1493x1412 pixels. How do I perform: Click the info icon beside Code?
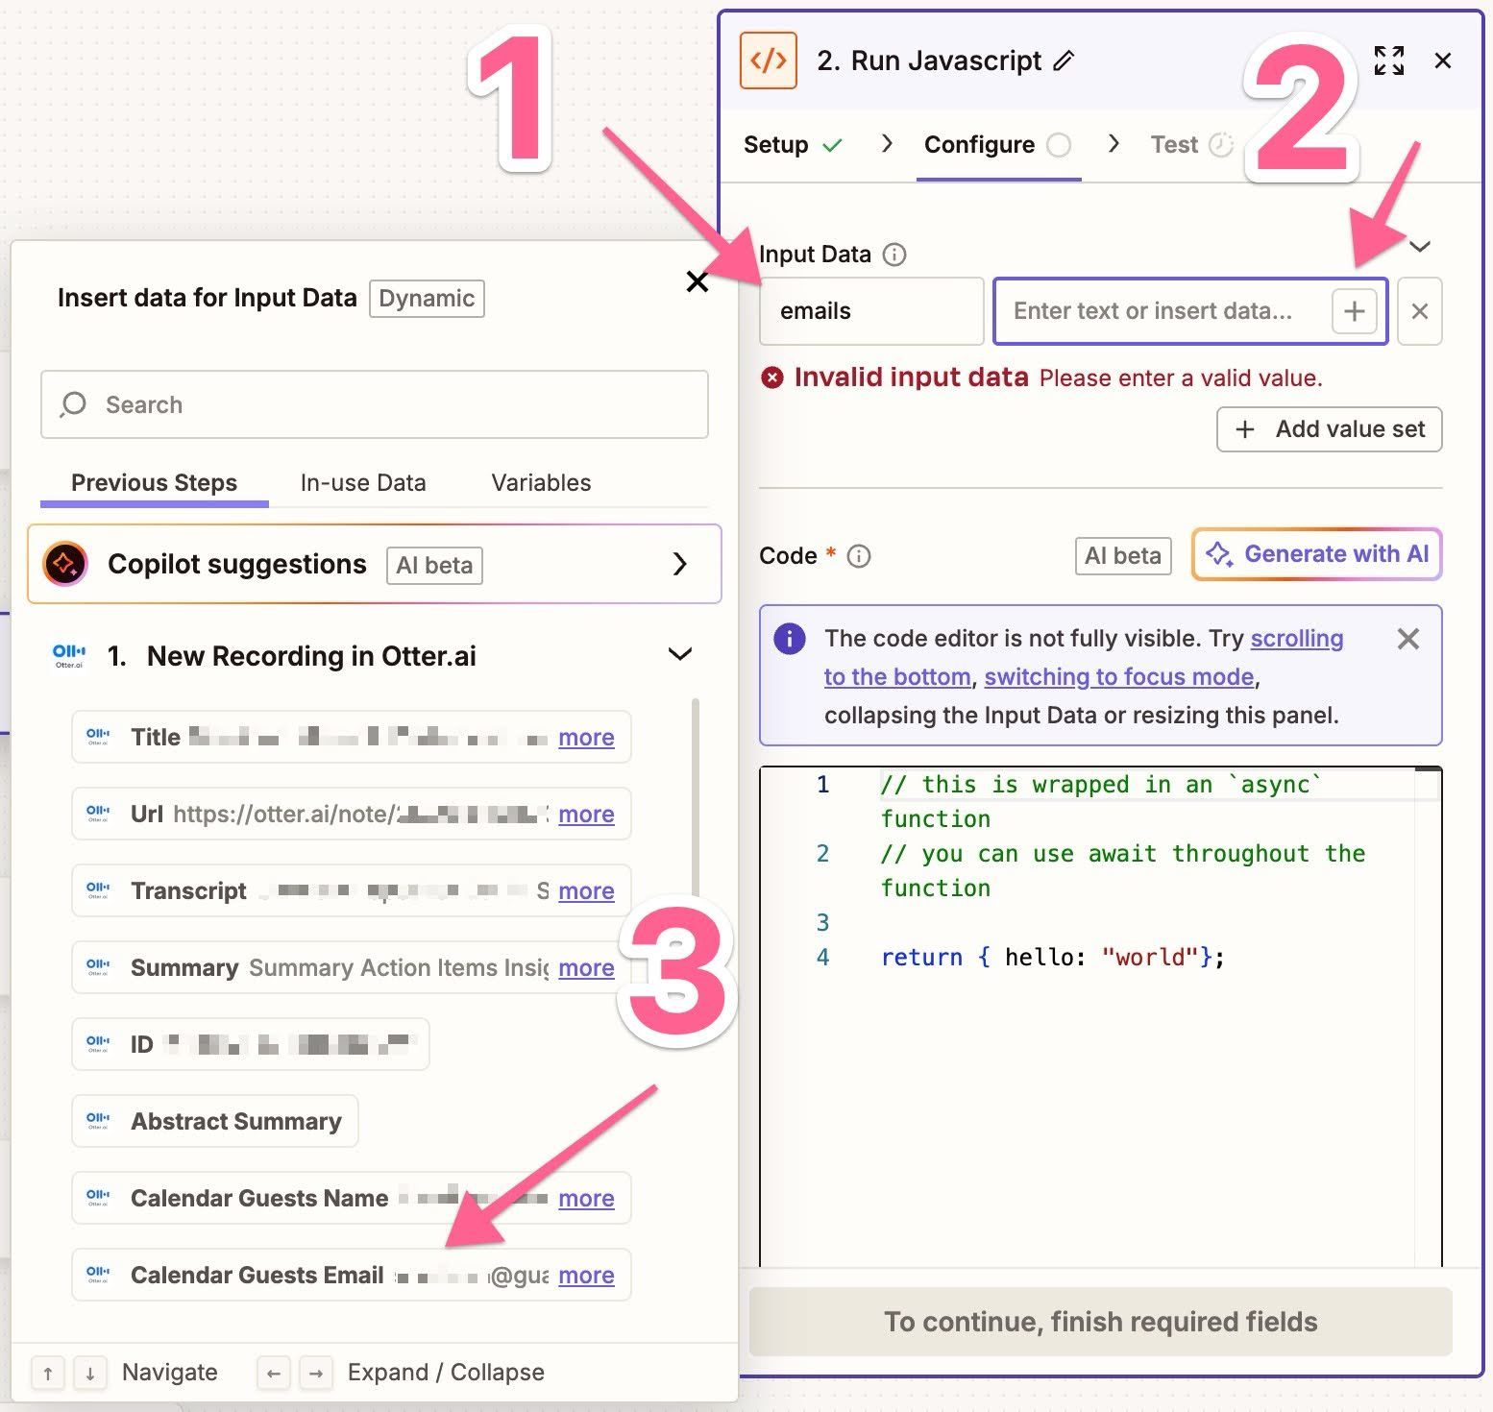(858, 555)
